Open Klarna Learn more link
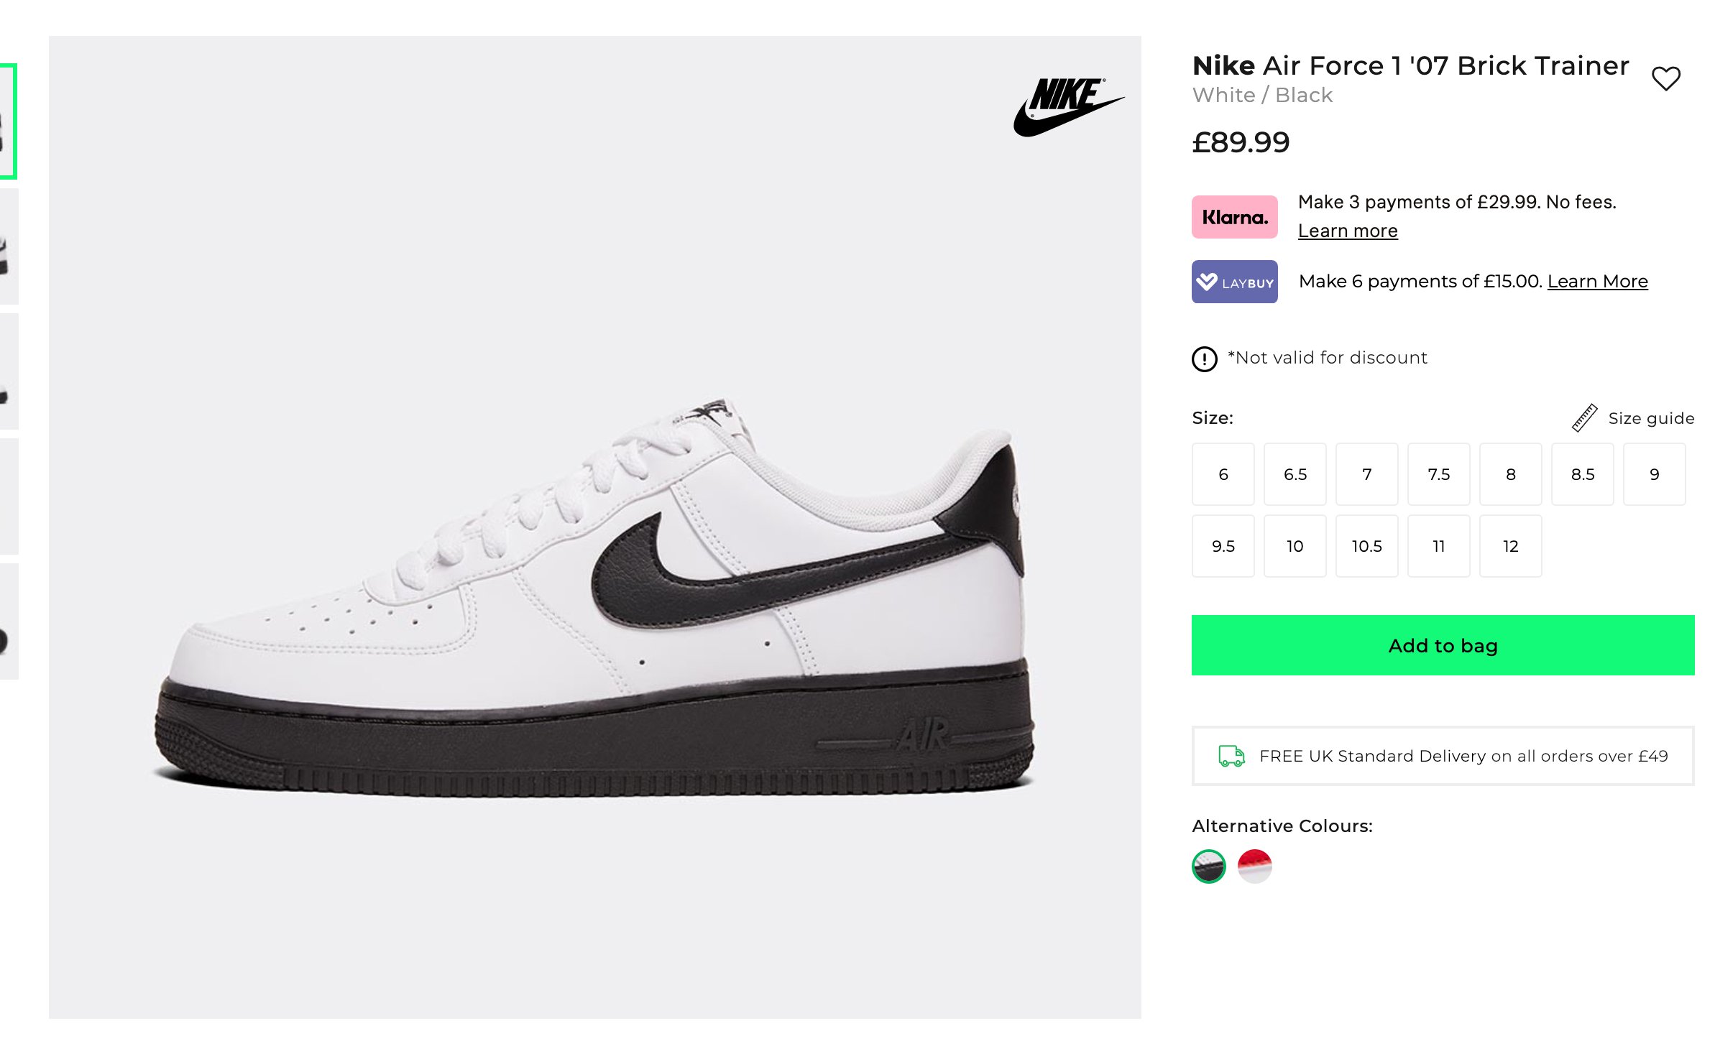 (1348, 231)
